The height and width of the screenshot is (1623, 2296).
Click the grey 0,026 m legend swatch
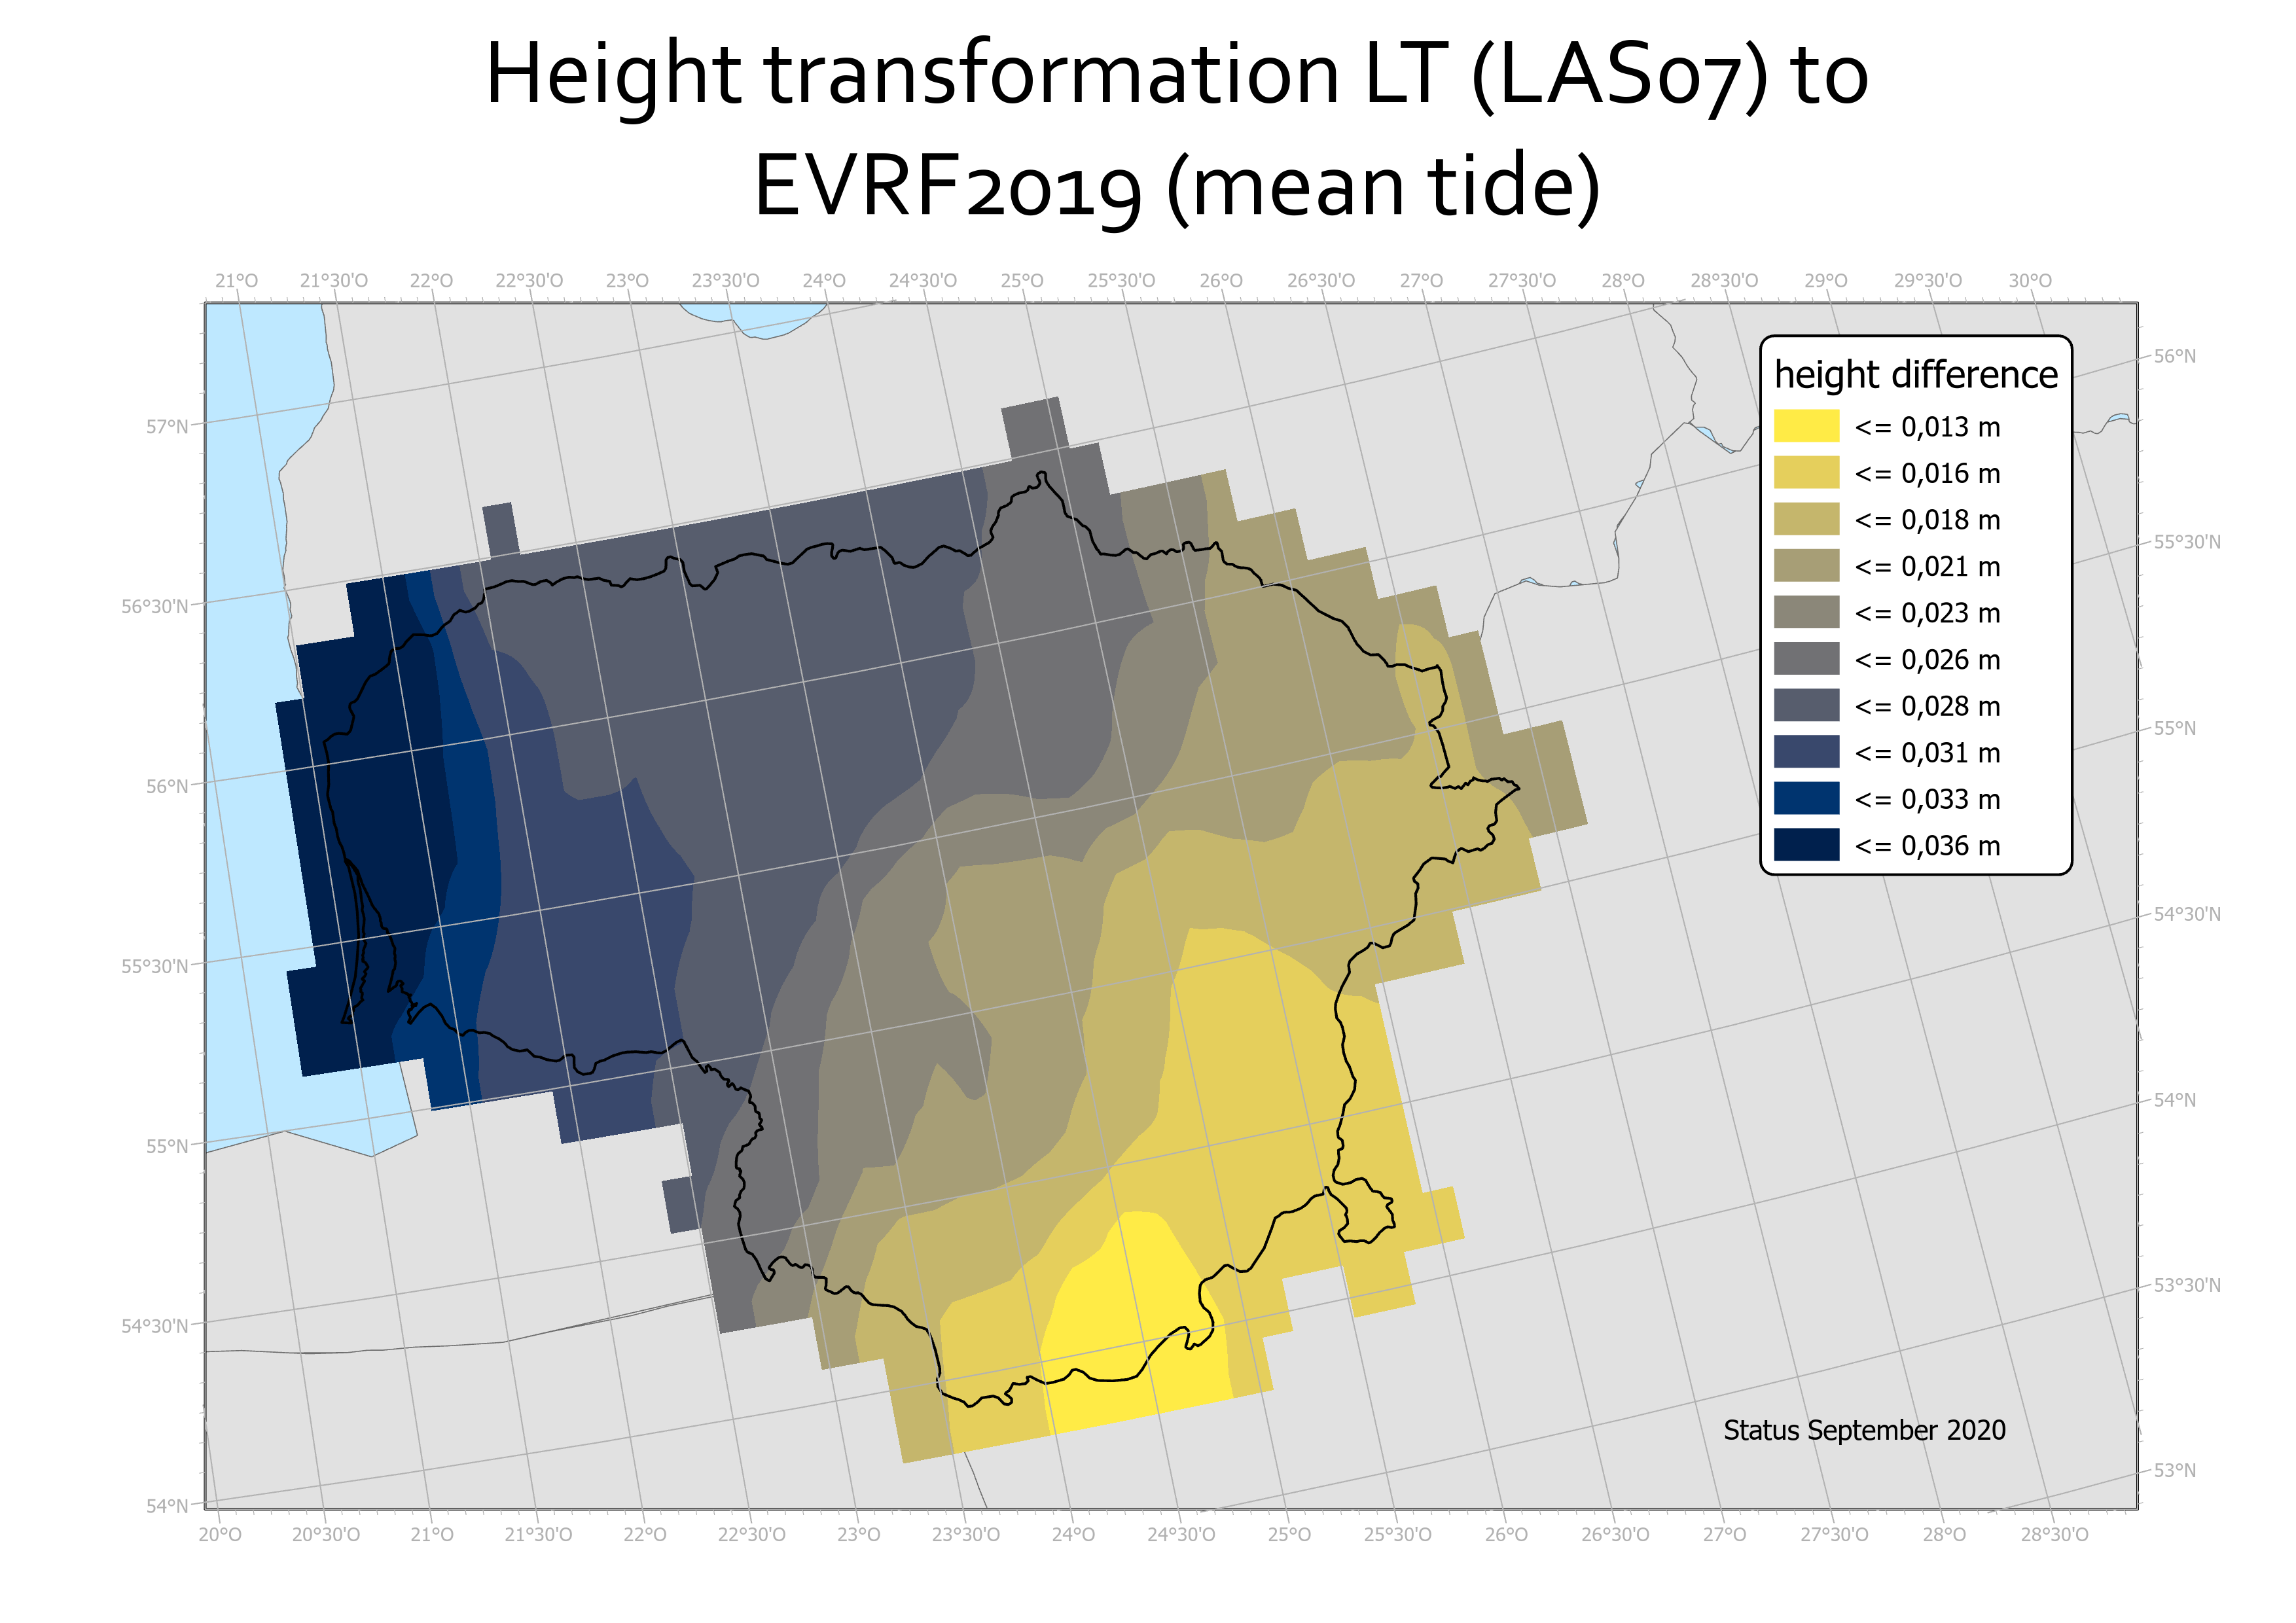pyautogui.click(x=1806, y=658)
